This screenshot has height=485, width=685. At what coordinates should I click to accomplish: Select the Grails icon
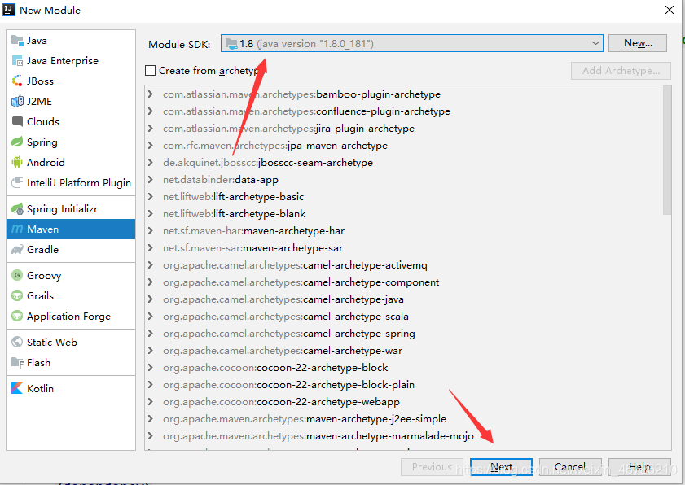point(17,296)
